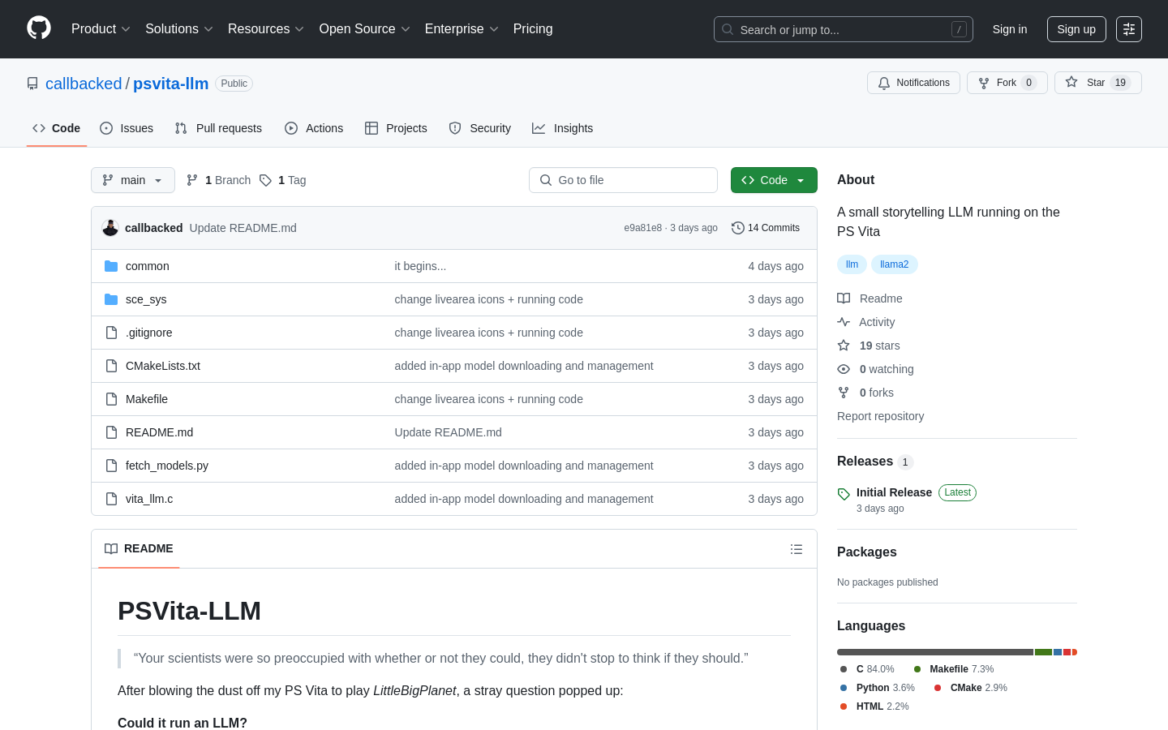
Task: Click the blue Python language dot
Action: [x=844, y=688]
